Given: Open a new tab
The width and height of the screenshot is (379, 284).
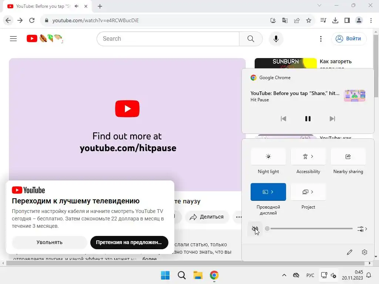Looking at the screenshot, I should [x=100, y=6].
